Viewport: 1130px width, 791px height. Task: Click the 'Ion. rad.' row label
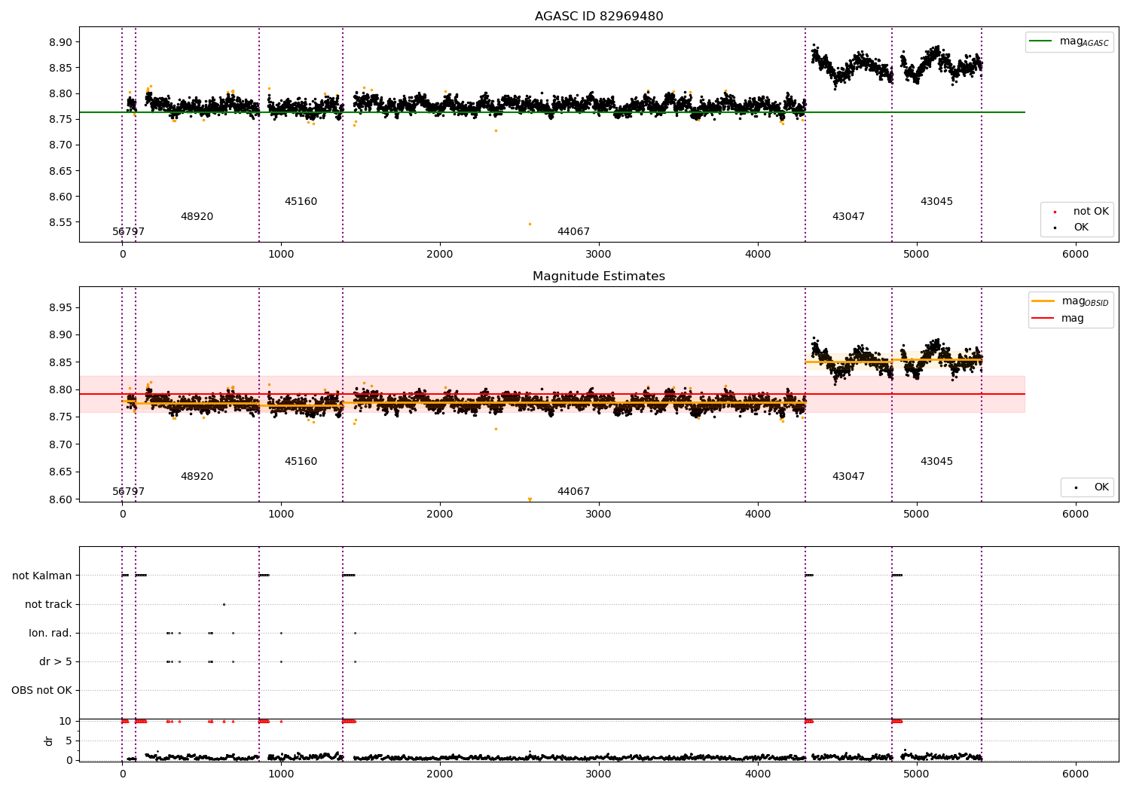(50, 633)
